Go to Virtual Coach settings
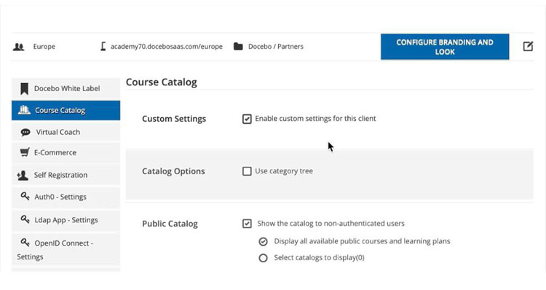This screenshot has width=546, height=290. [x=66, y=132]
